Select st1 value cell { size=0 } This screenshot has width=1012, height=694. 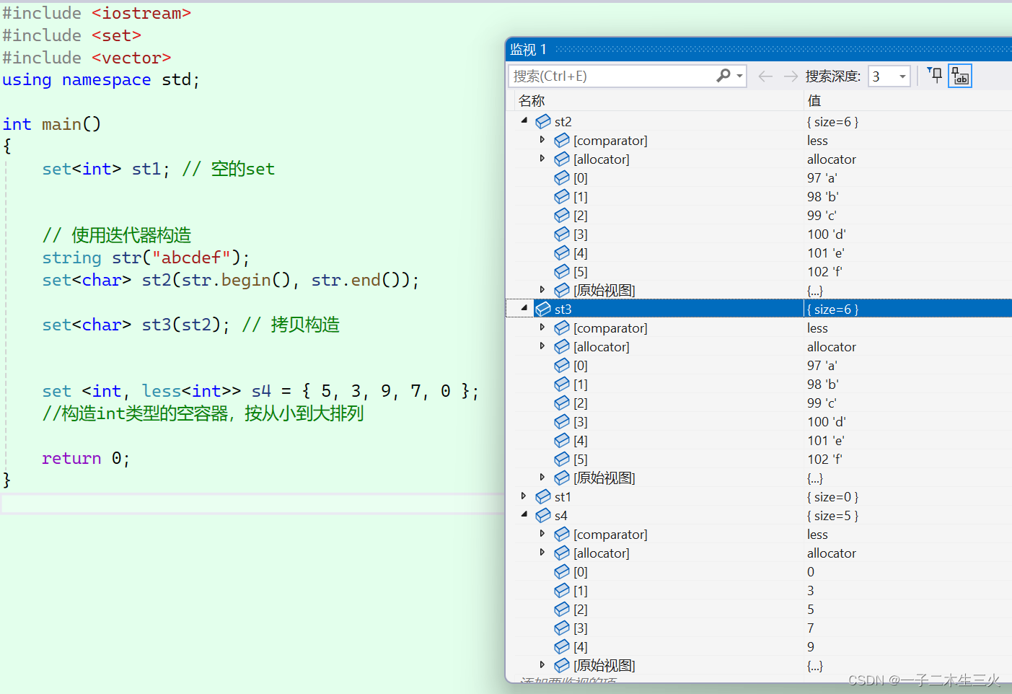click(x=833, y=496)
